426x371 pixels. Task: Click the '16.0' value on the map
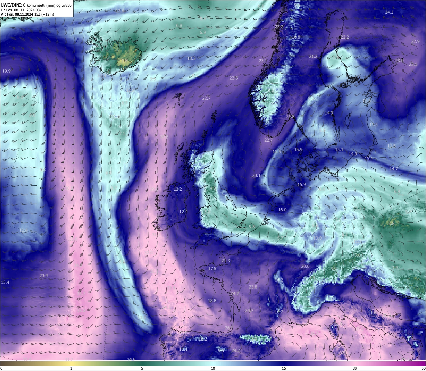coord(282,210)
